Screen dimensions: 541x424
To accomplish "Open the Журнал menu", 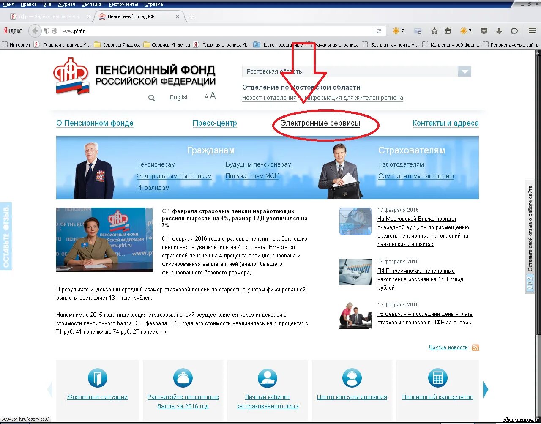I will click(x=66, y=4).
